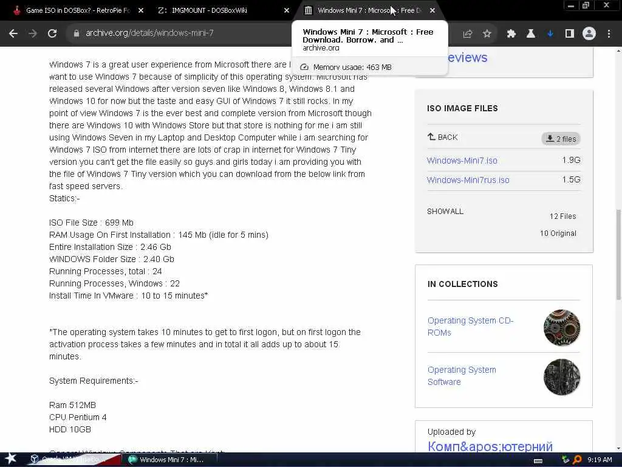Image resolution: width=622 pixels, height=467 pixels.
Task: Download Windows-Mini7rus.iso
Action: [x=468, y=180]
